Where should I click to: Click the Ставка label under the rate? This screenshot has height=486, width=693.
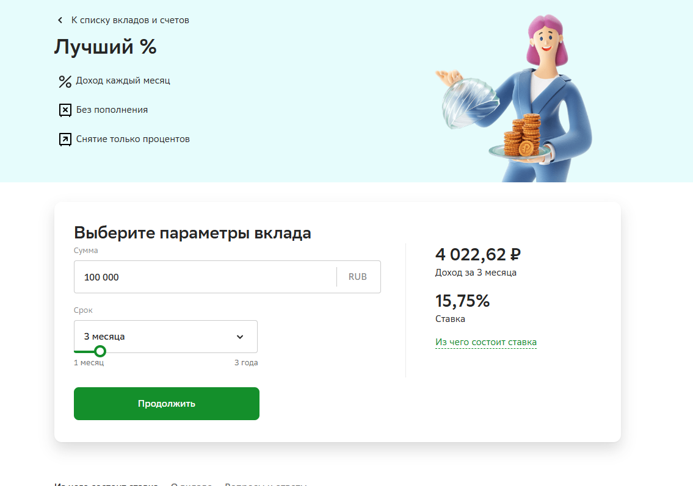coord(450,319)
